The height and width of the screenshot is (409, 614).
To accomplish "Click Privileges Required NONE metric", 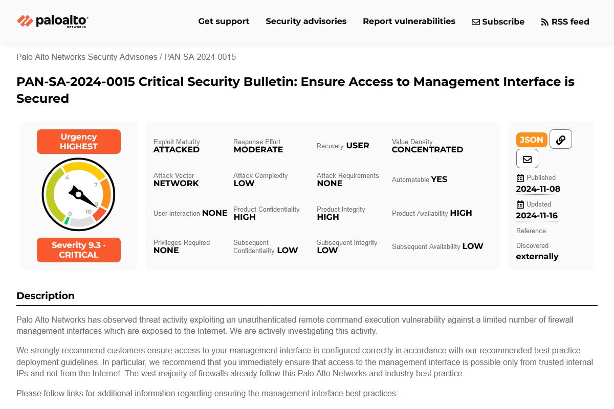I will [182, 246].
